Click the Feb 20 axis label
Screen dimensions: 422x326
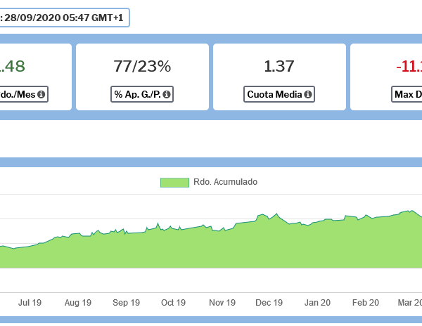point(366,303)
